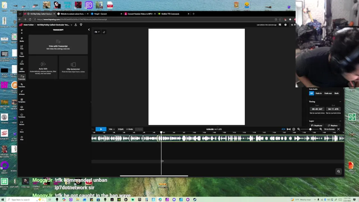Select Fade in audio option

[x=319, y=93]
